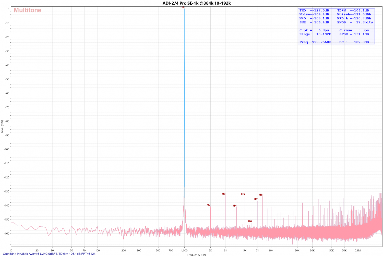This screenshot has height=256, width=383.
Task: Click the "30K" frequency tick label
Action: coord(312,250)
